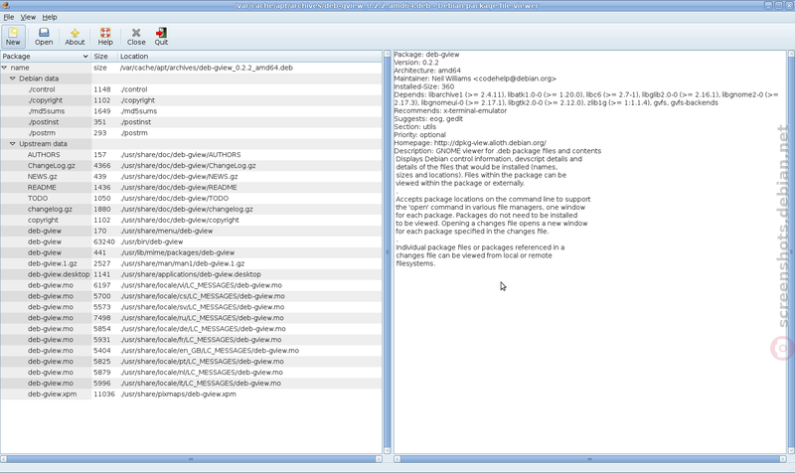Click the left pane horizontal scrollbar

tap(191, 459)
